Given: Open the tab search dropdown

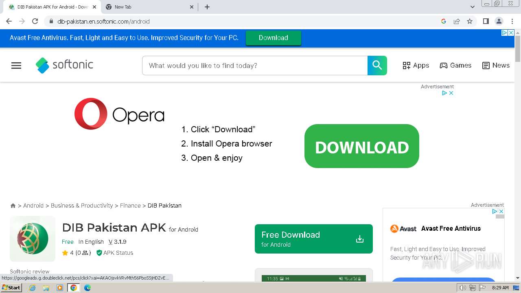Looking at the screenshot, I should pos(473,7).
